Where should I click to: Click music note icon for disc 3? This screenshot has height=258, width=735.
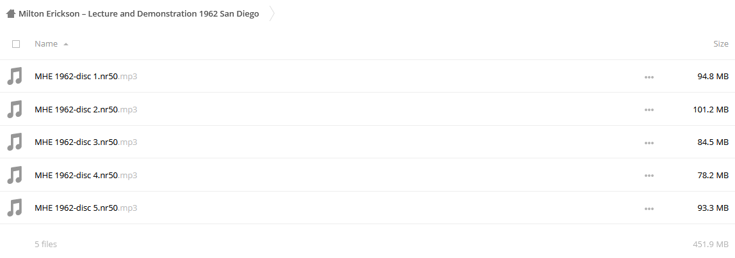15,142
